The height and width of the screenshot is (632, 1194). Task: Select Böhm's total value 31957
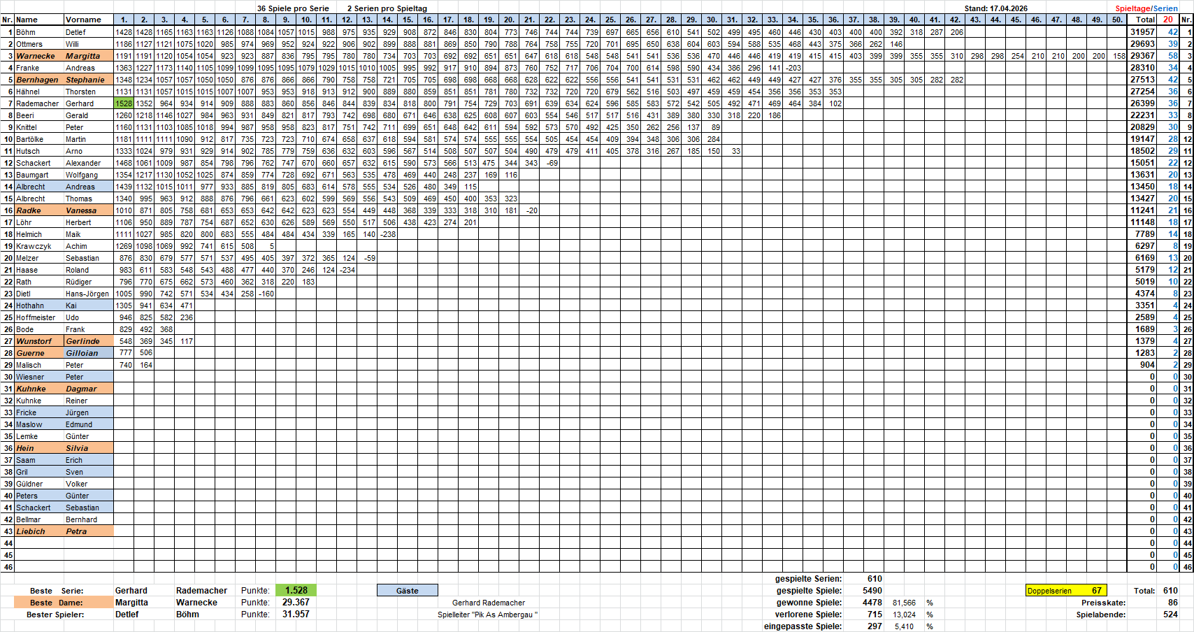point(1143,32)
